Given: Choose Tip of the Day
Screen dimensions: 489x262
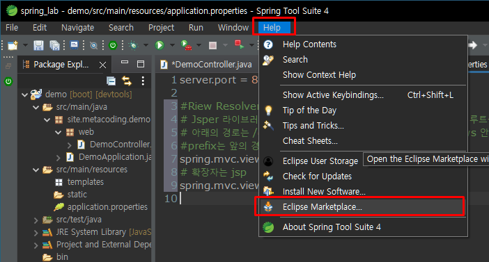Looking at the screenshot, I should coord(364,110).
